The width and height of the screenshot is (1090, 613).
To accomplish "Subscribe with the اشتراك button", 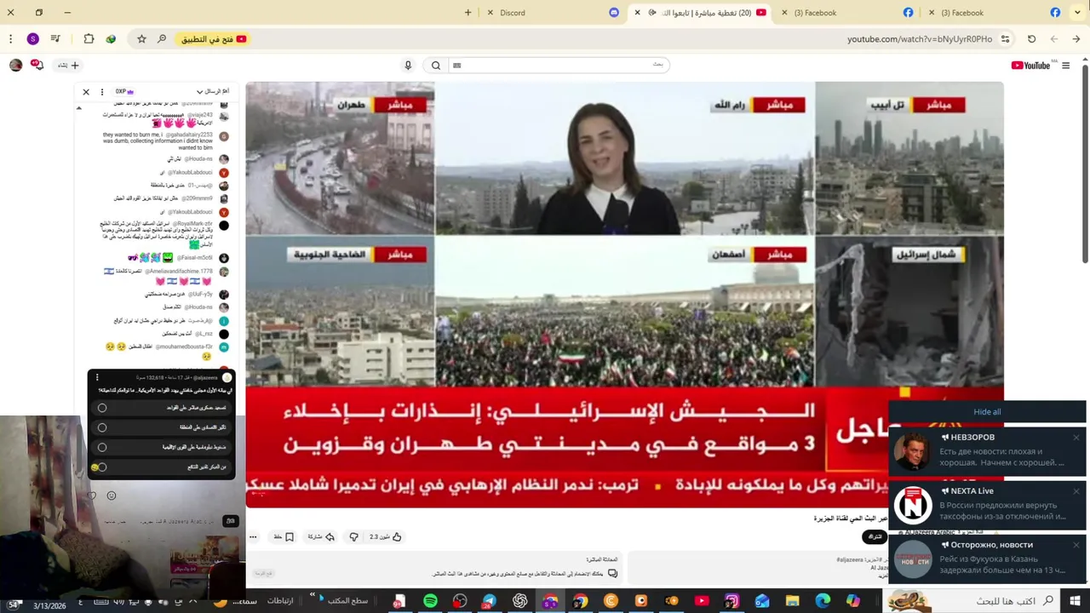I will coord(875,536).
